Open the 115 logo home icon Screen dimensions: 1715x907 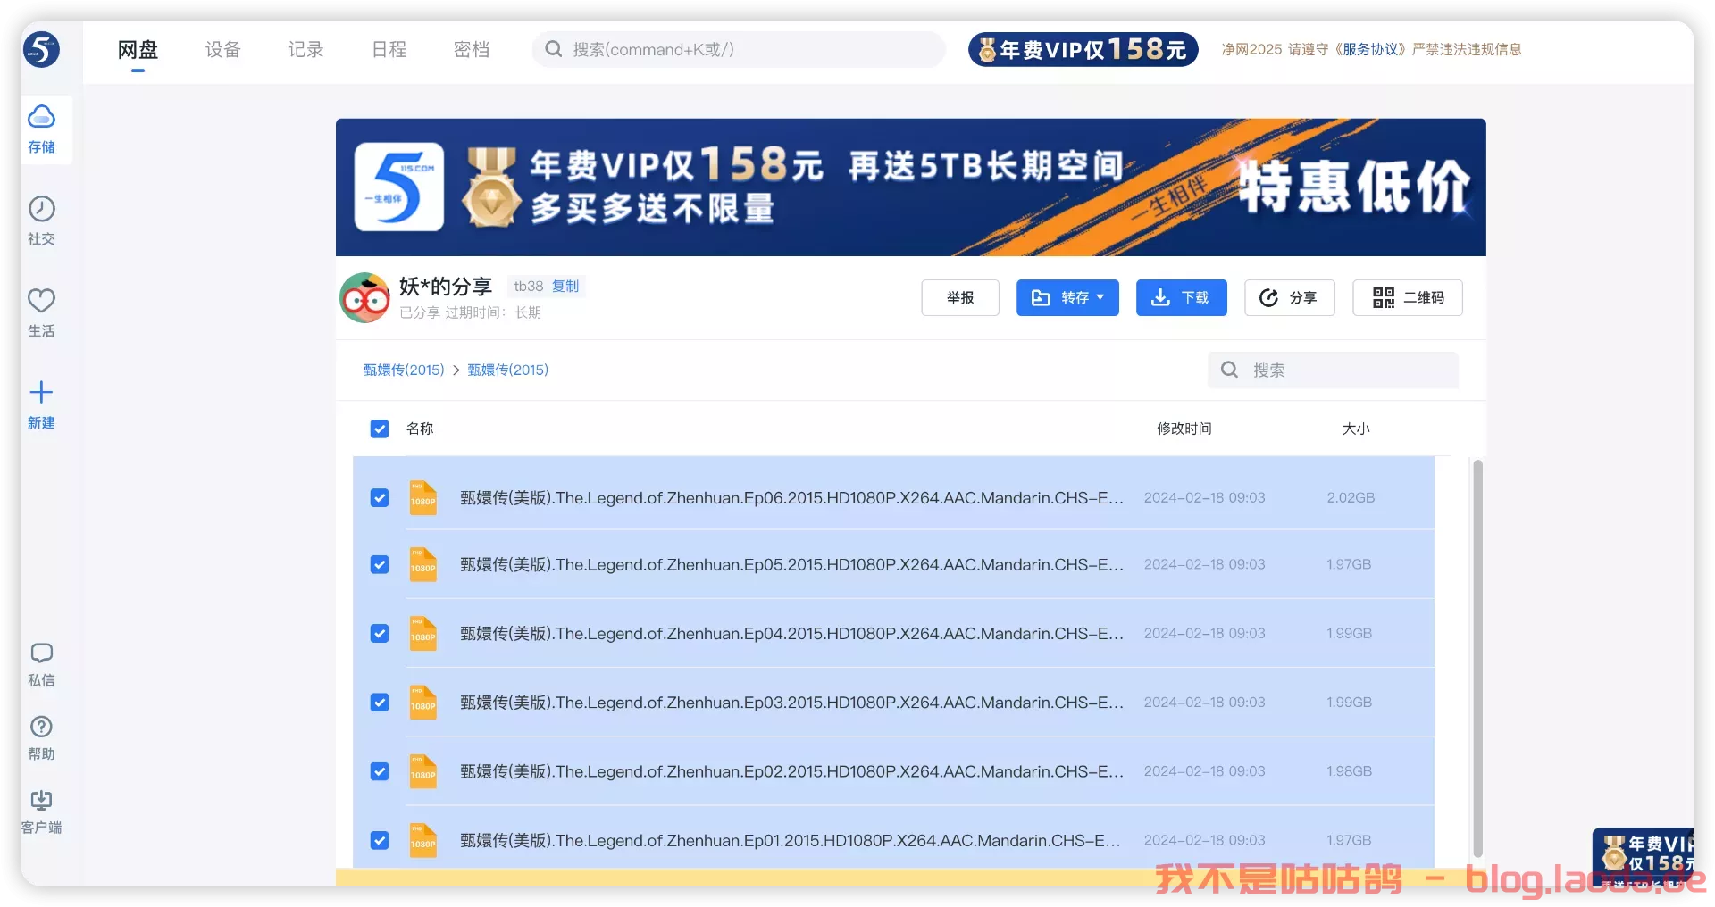(41, 49)
